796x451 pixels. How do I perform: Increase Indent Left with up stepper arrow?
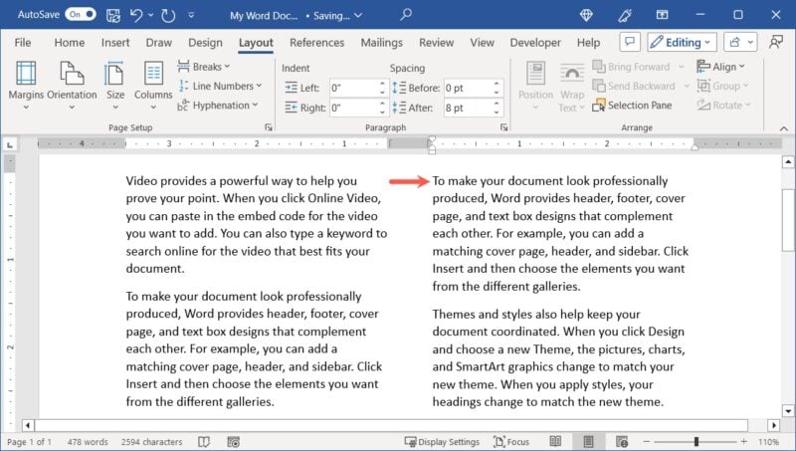tap(382, 84)
